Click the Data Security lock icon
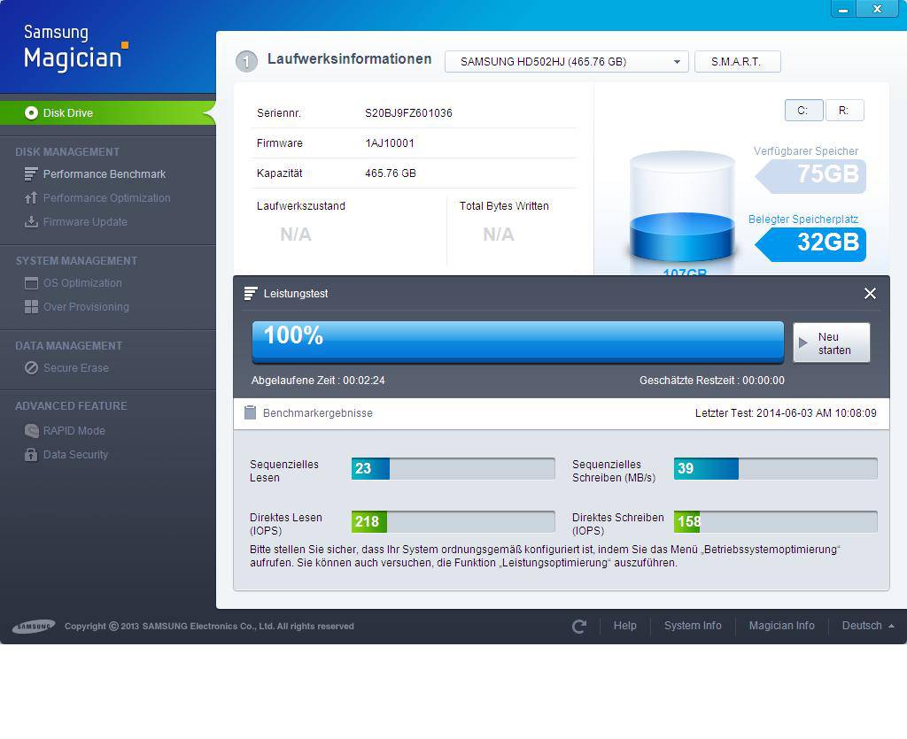 pyautogui.click(x=31, y=455)
